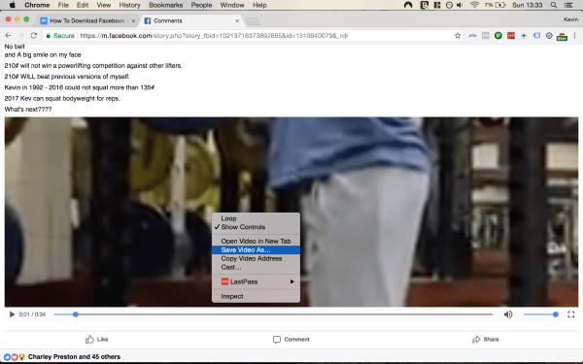Click the Secure padlock indicator

[60, 36]
